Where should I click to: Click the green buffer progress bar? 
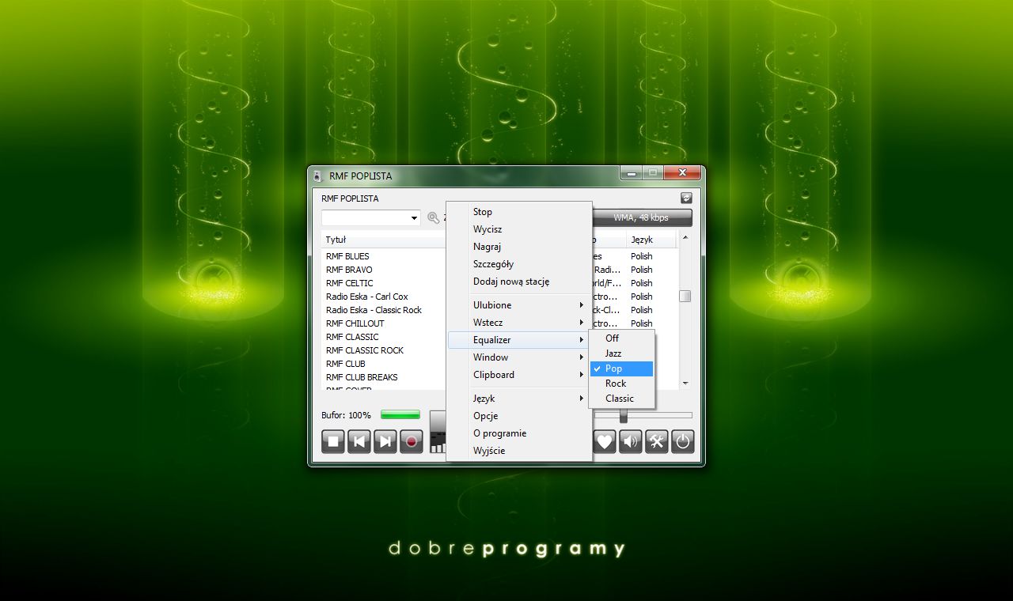pyautogui.click(x=400, y=414)
